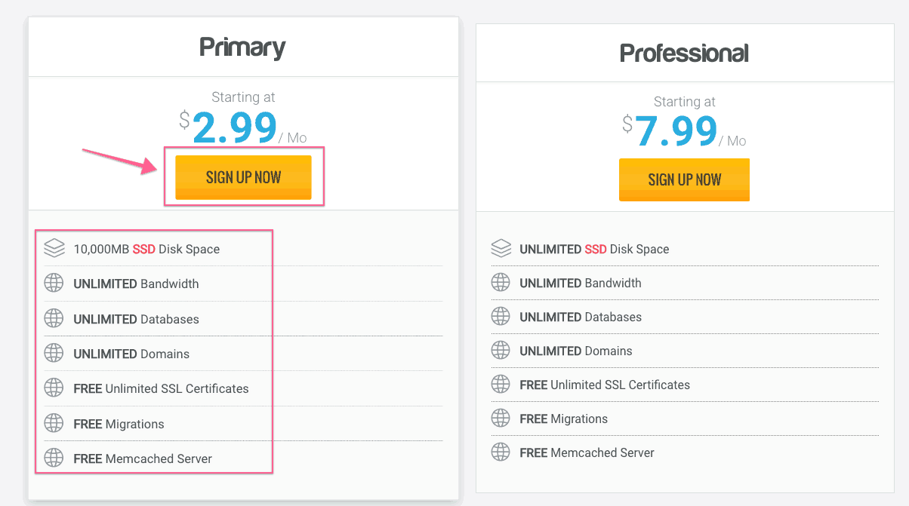
Task: Click globe icon beside Professional Unlimited Bandwidth
Action: point(501,283)
